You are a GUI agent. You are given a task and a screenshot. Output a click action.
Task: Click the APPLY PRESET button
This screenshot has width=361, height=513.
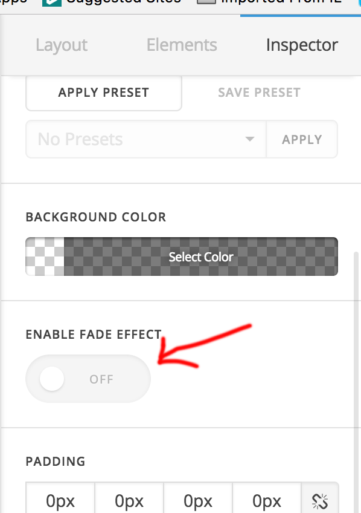click(104, 93)
